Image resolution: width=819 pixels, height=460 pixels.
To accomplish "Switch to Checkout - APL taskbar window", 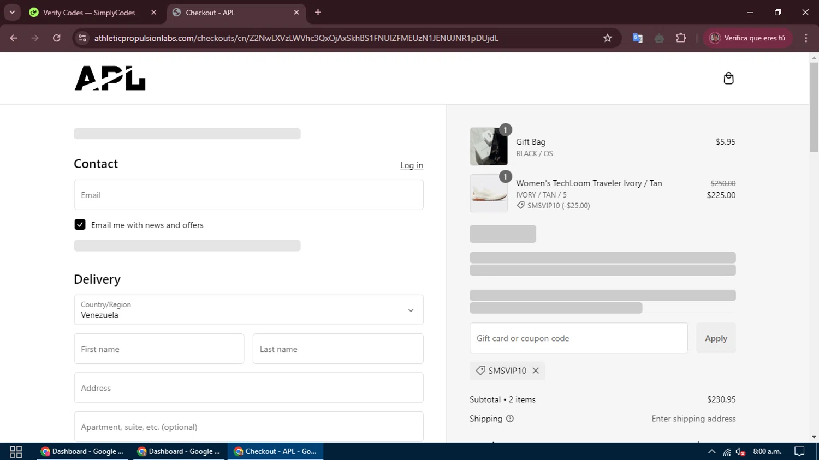I will pyautogui.click(x=275, y=451).
